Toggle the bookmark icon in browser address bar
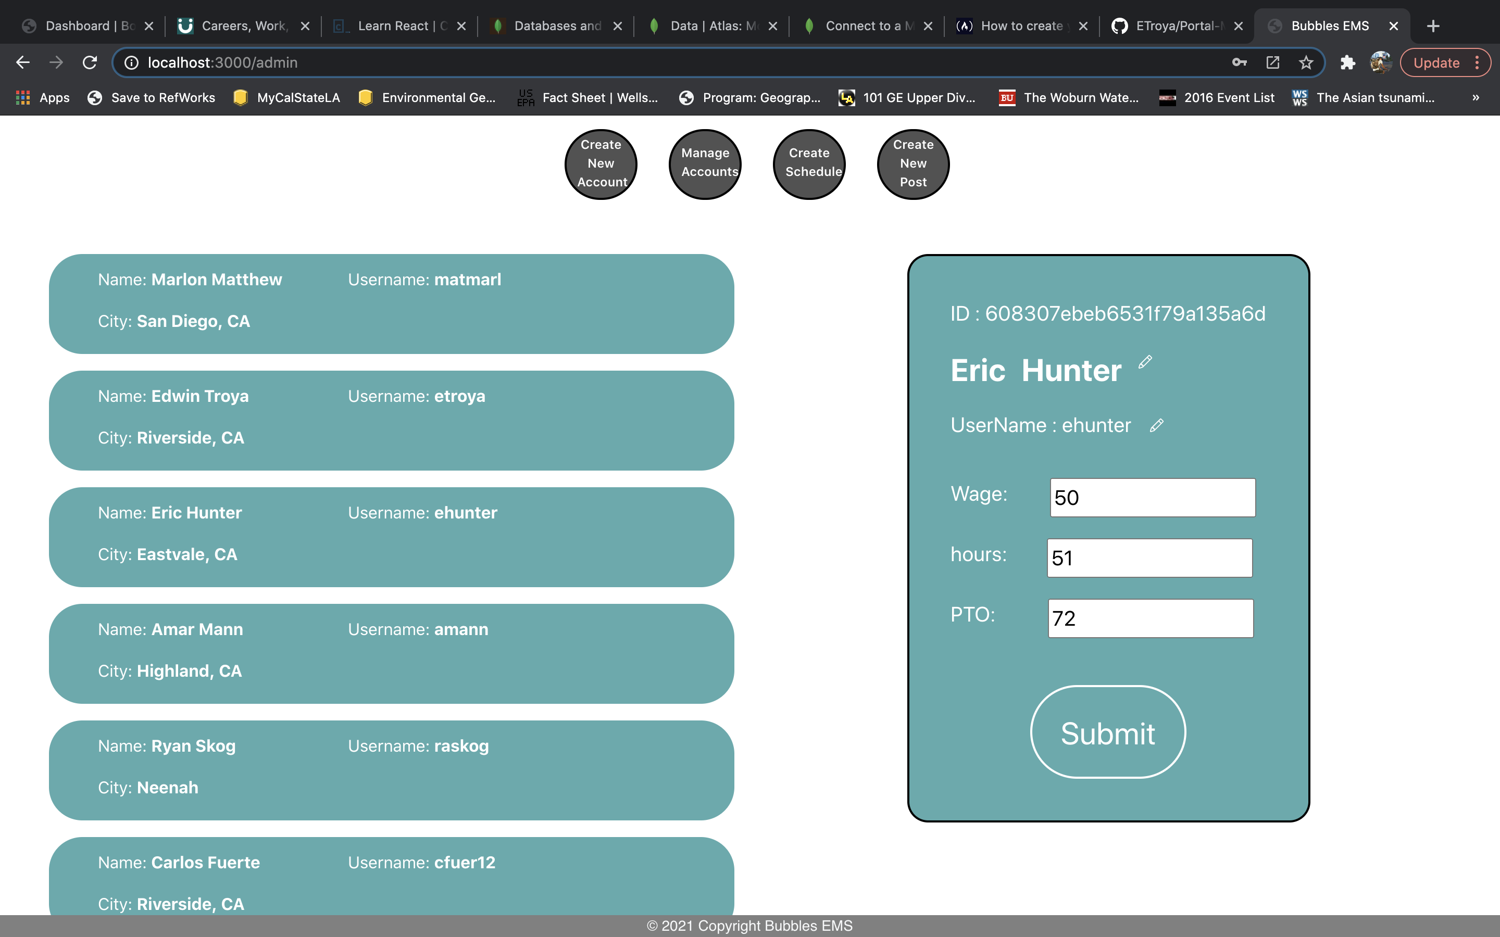This screenshot has width=1500, height=937. pos(1307,61)
